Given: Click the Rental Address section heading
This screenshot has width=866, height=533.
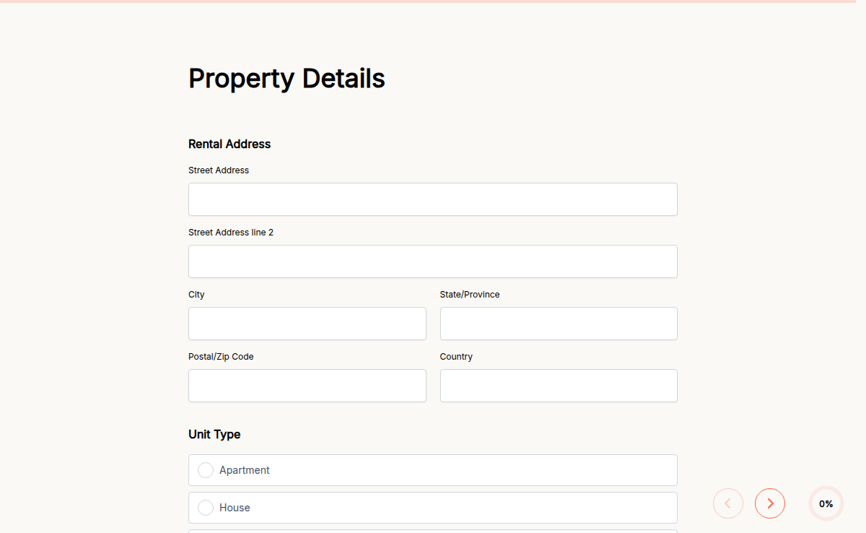Looking at the screenshot, I should 229,144.
